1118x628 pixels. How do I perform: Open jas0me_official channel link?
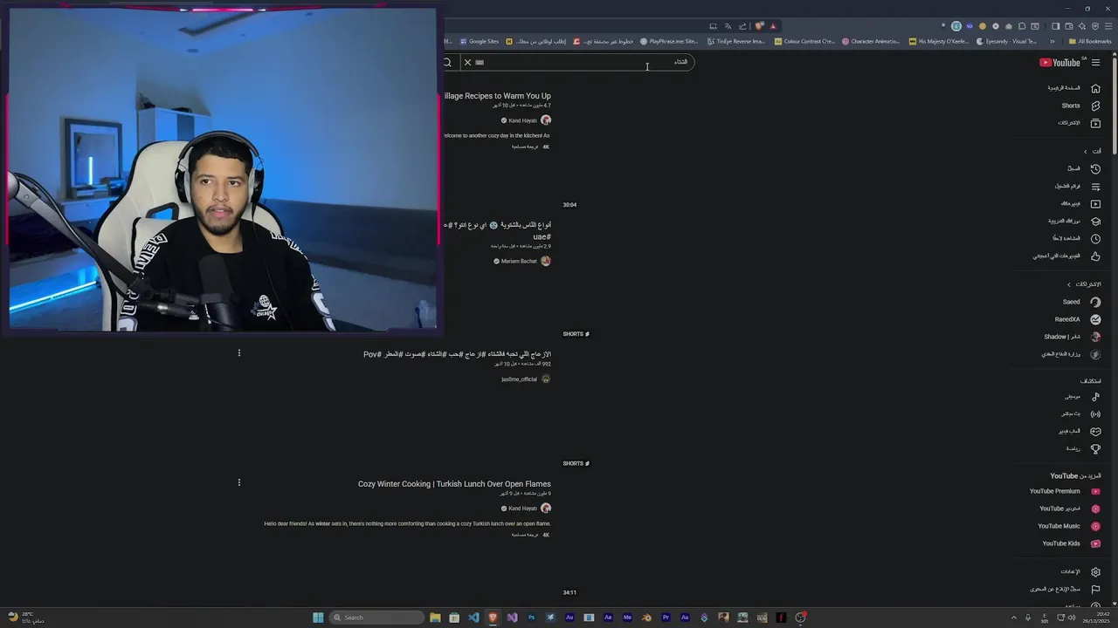[x=519, y=379]
